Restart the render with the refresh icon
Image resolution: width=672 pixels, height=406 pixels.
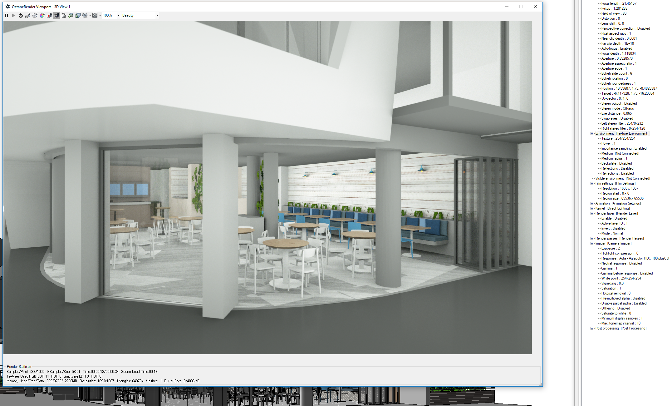tap(21, 15)
